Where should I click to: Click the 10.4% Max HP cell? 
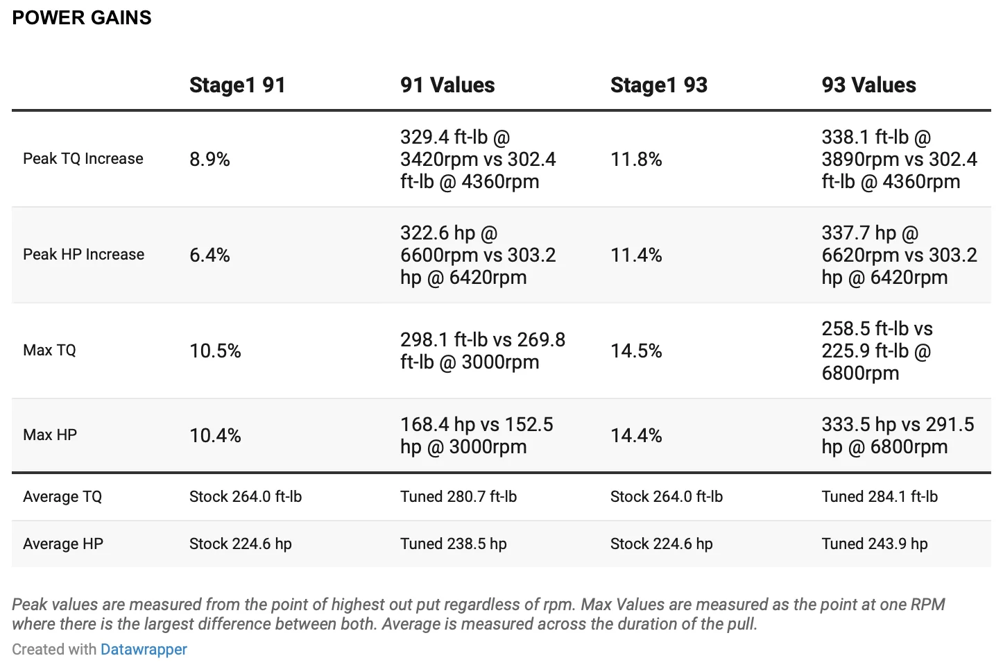pos(215,436)
